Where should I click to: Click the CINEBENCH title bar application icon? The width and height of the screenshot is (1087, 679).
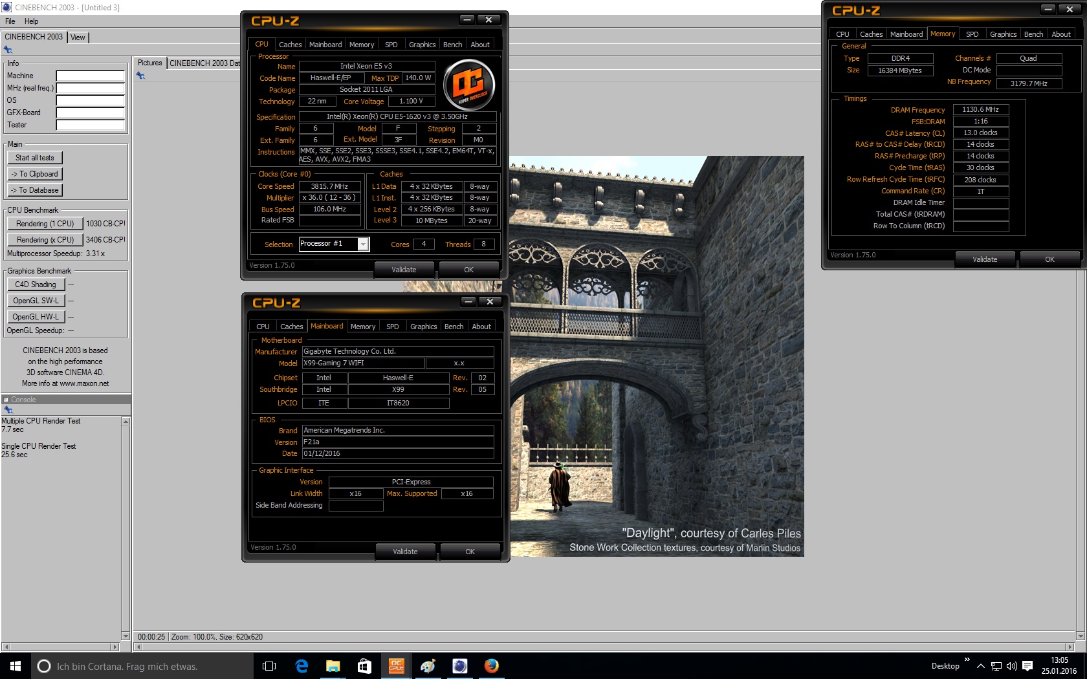6,7
